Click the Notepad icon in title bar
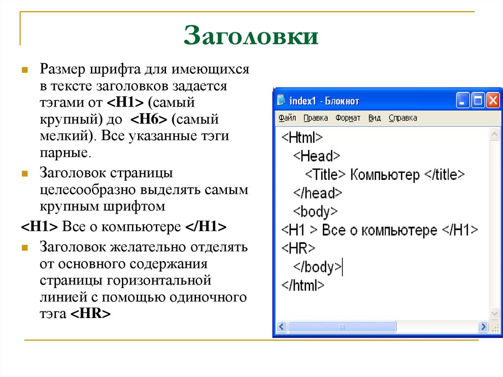 point(281,100)
